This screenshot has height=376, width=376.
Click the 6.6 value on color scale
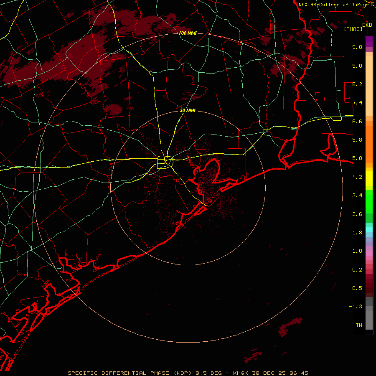(x=357, y=121)
